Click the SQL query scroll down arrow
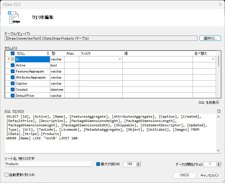The width and height of the screenshot is (225, 183). pos(218,151)
